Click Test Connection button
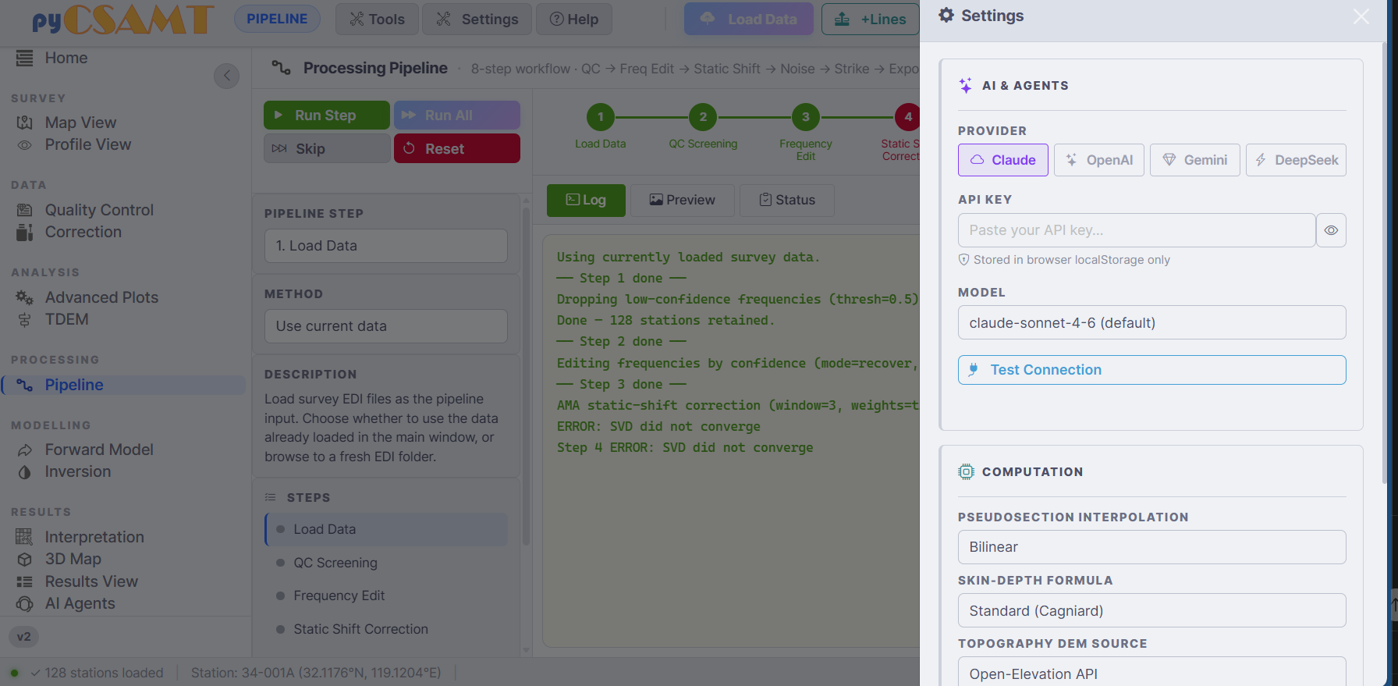 pos(1152,370)
